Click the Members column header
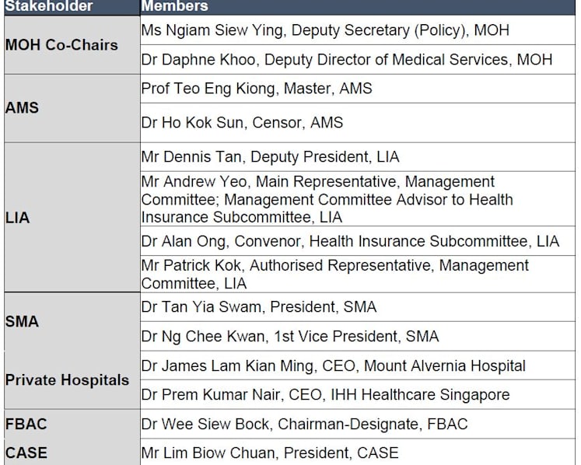 tap(358, 7)
